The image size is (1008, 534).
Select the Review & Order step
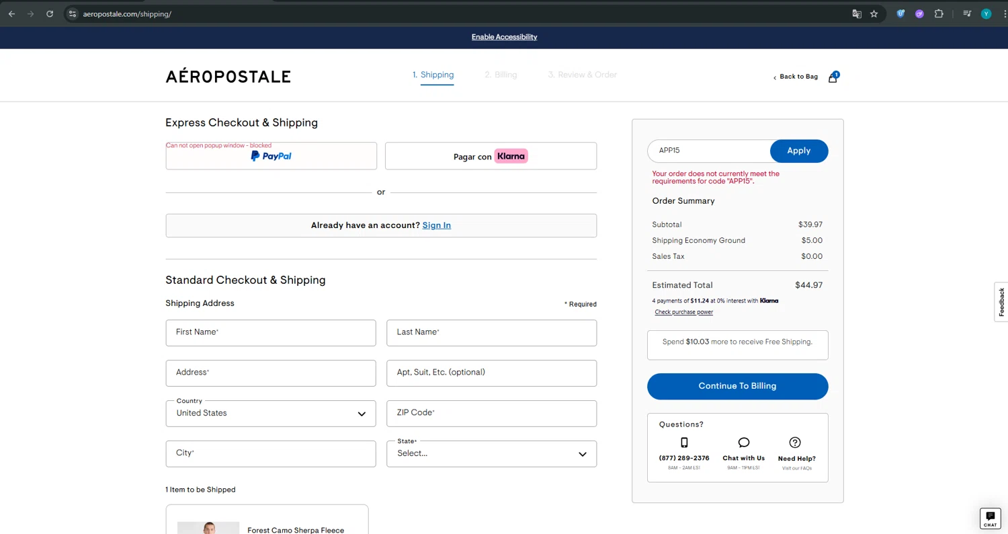coord(583,75)
